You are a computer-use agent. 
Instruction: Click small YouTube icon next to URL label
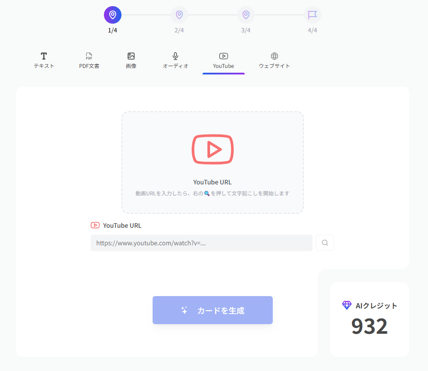95,226
